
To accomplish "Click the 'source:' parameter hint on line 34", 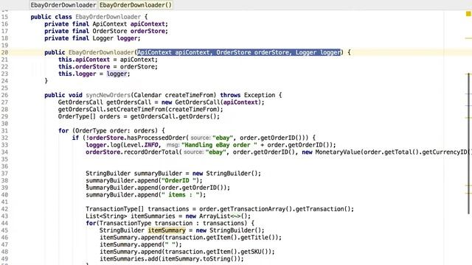I will 193,152.
